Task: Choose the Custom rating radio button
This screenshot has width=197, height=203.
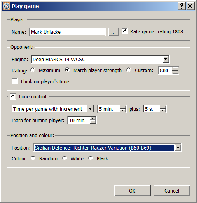Action: (x=129, y=70)
